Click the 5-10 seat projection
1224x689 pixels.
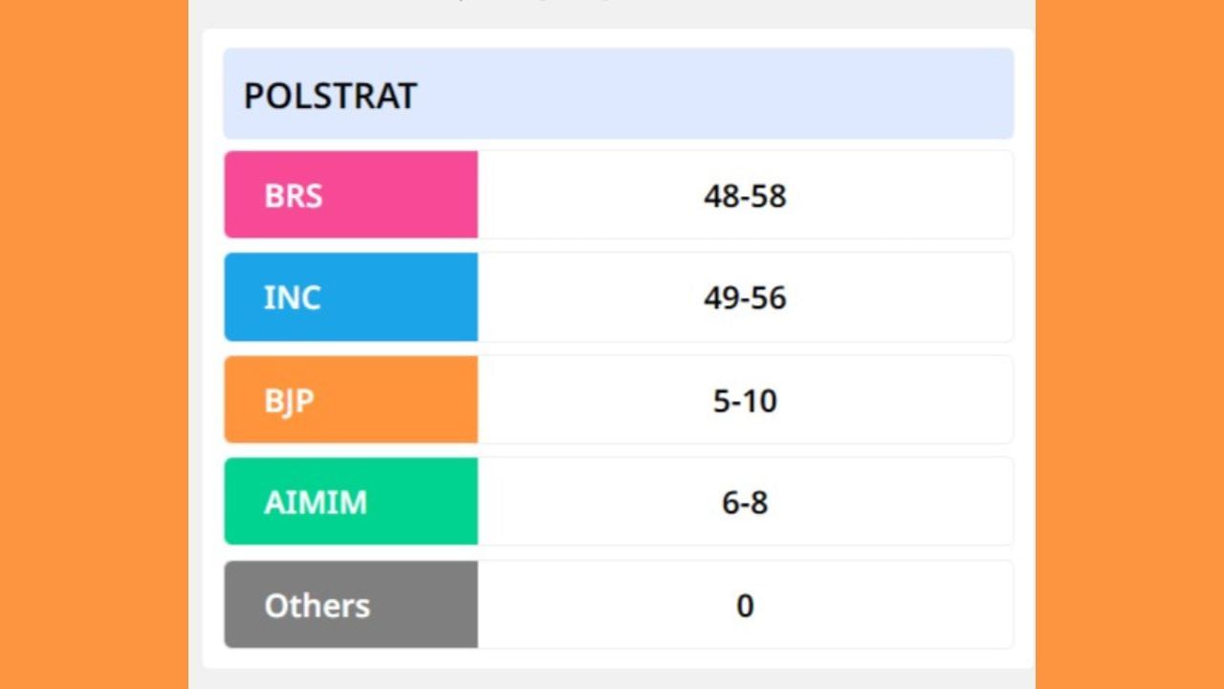(x=745, y=400)
